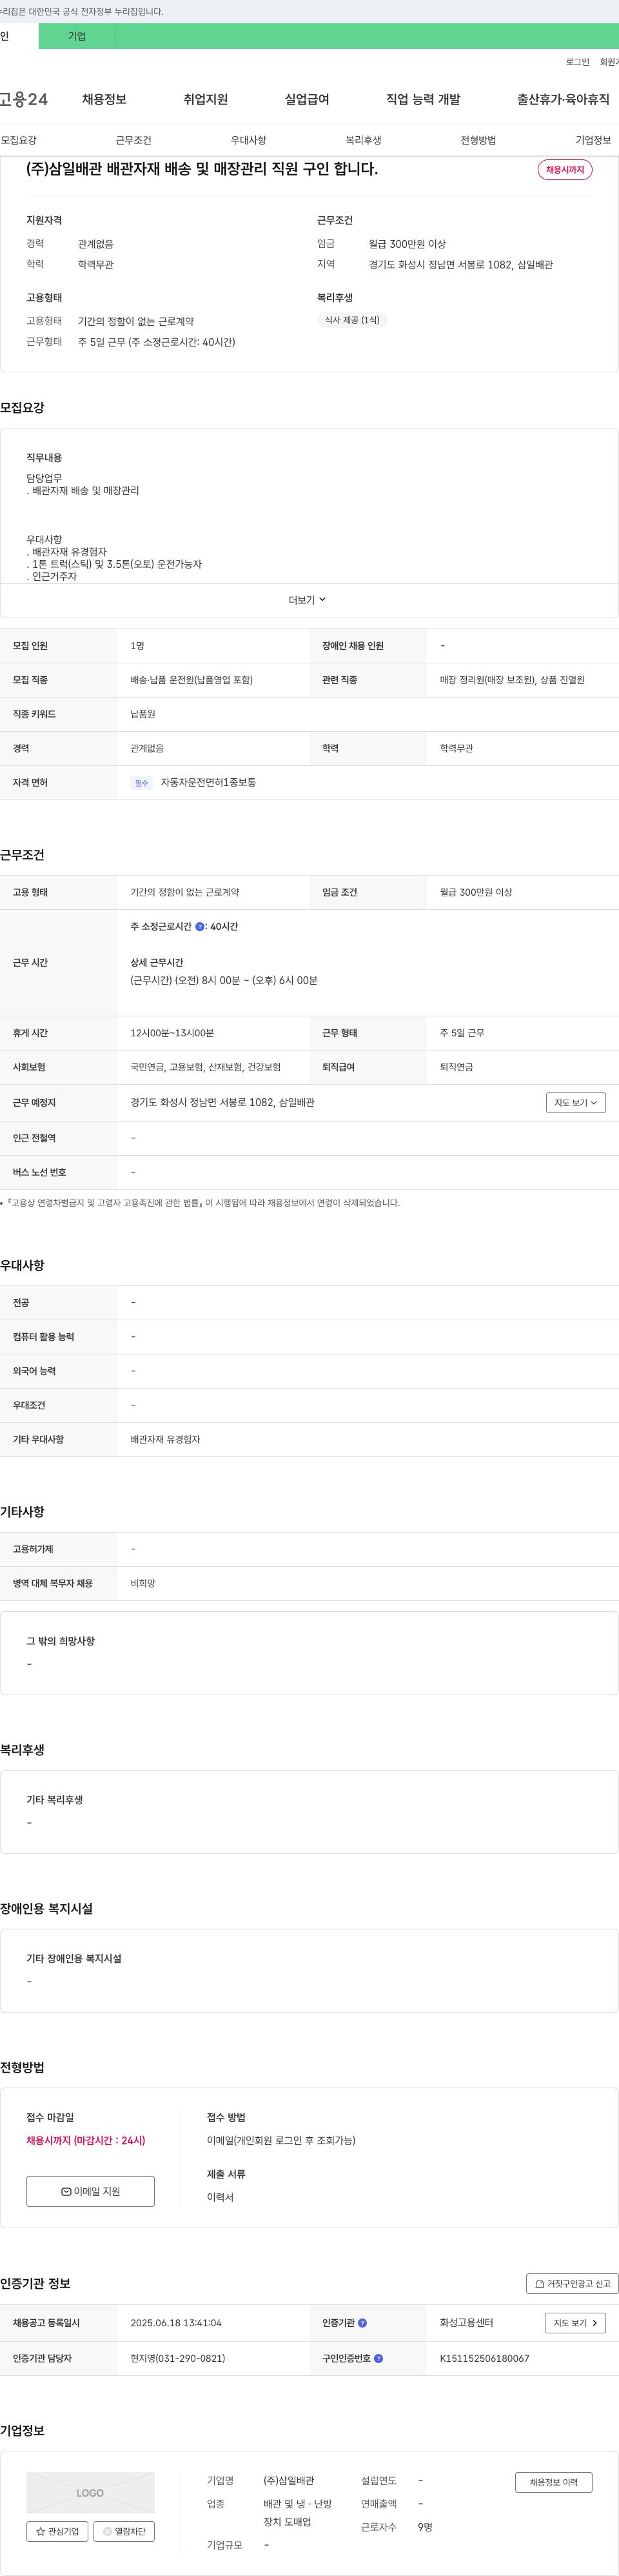Click the 로그인 link
This screenshot has width=619, height=2576.
point(577,62)
